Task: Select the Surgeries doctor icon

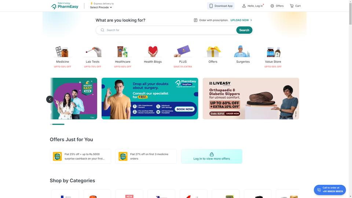Action: pyautogui.click(x=243, y=52)
